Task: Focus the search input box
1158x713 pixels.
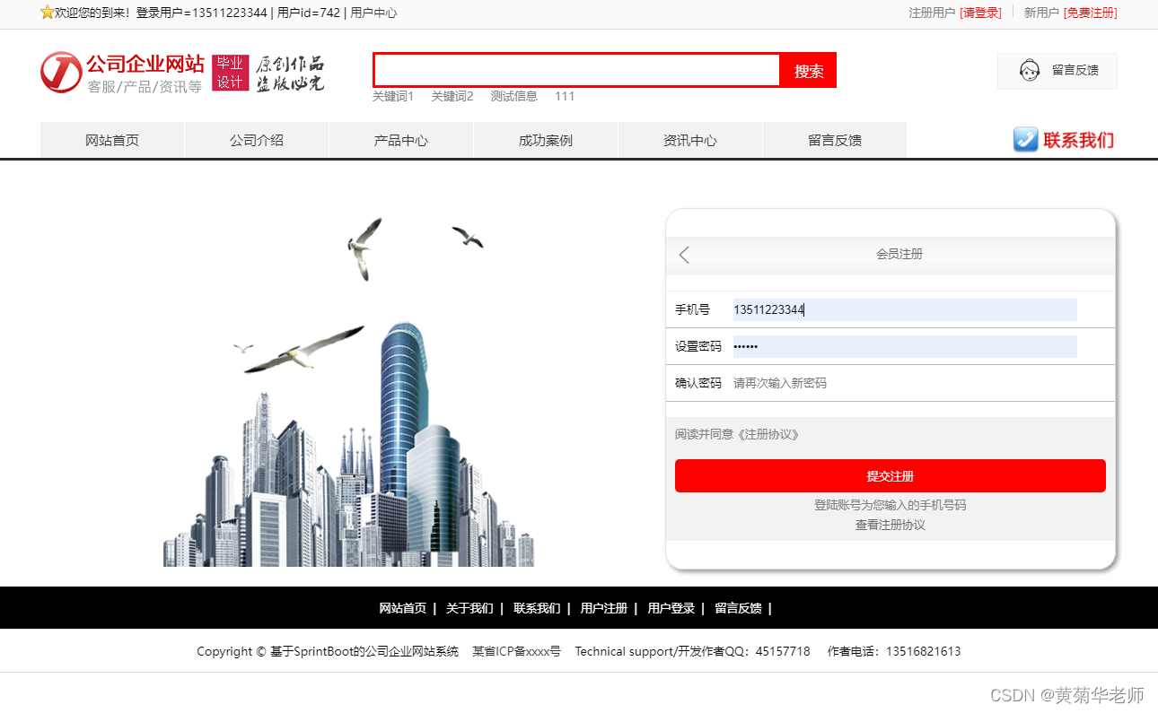Action: (577, 70)
